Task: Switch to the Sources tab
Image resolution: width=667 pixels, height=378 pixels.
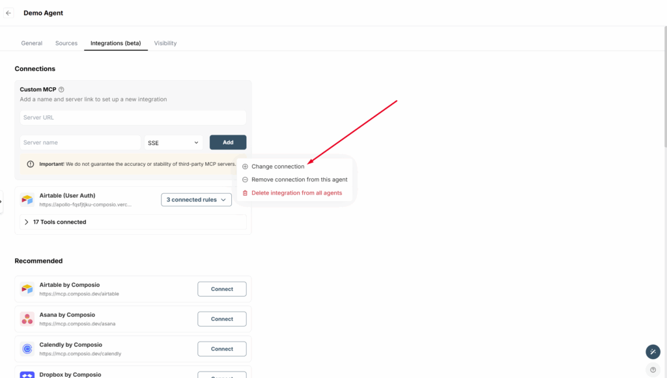Action: click(x=66, y=44)
